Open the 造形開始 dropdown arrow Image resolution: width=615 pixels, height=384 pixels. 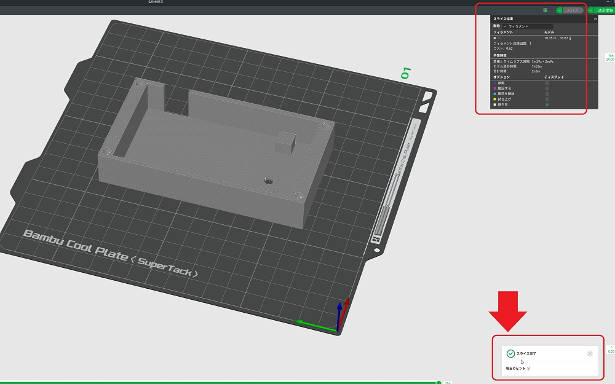coord(591,10)
